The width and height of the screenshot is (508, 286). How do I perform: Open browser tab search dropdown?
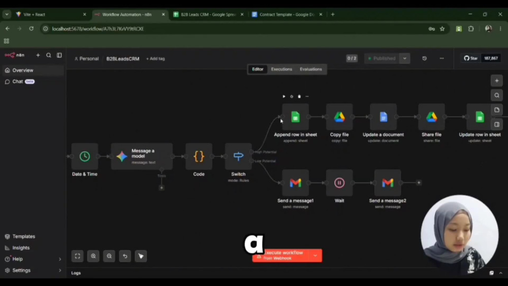[7, 14]
